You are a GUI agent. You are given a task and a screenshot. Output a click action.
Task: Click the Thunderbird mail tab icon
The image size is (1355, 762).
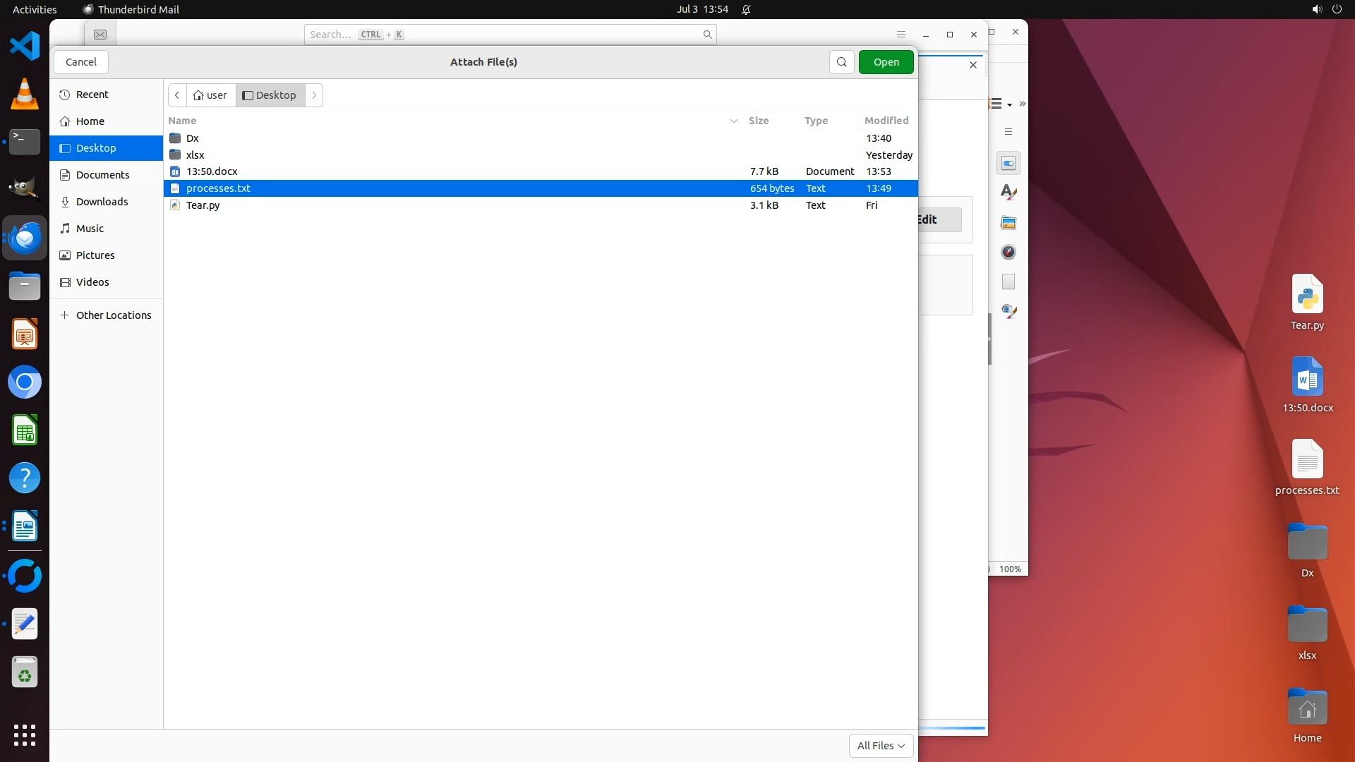coord(100,35)
